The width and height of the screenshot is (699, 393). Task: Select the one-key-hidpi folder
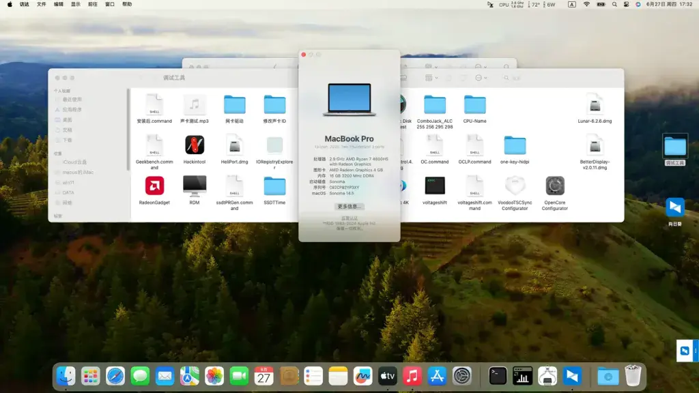pyautogui.click(x=515, y=146)
